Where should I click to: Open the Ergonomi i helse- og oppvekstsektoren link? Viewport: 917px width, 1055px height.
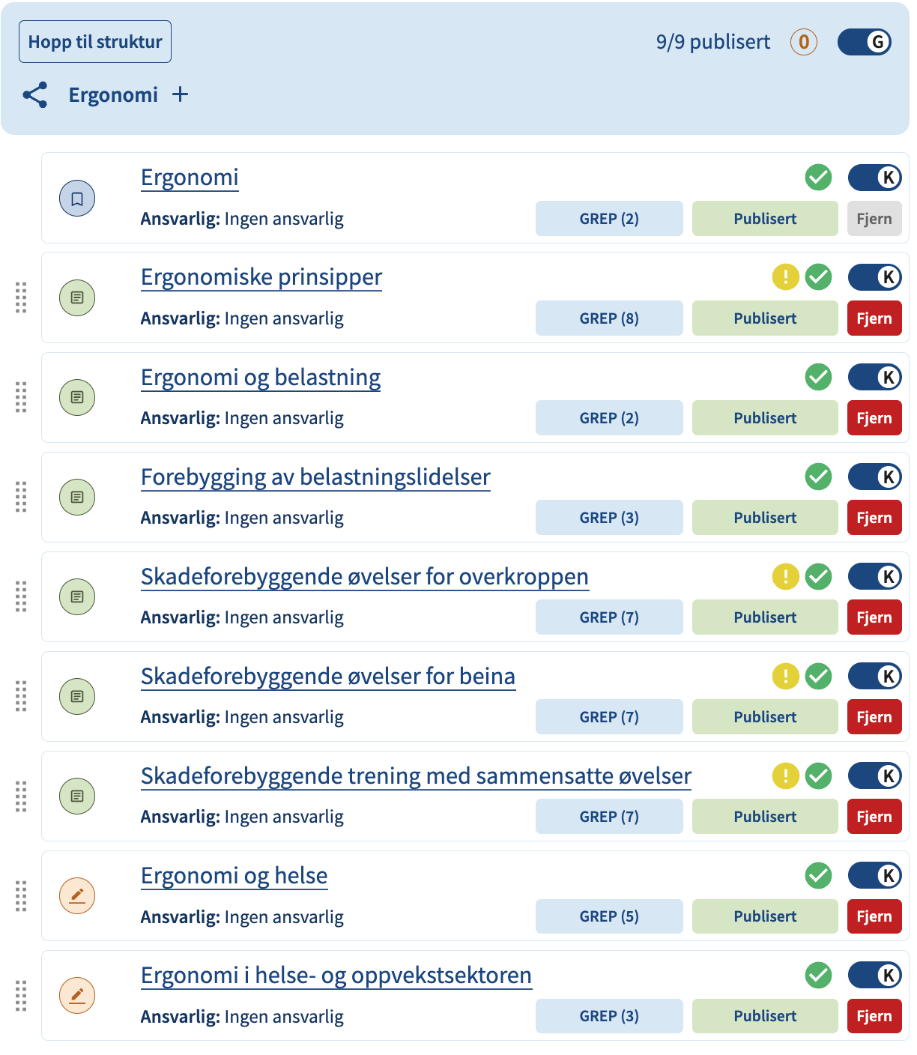(336, 975)
